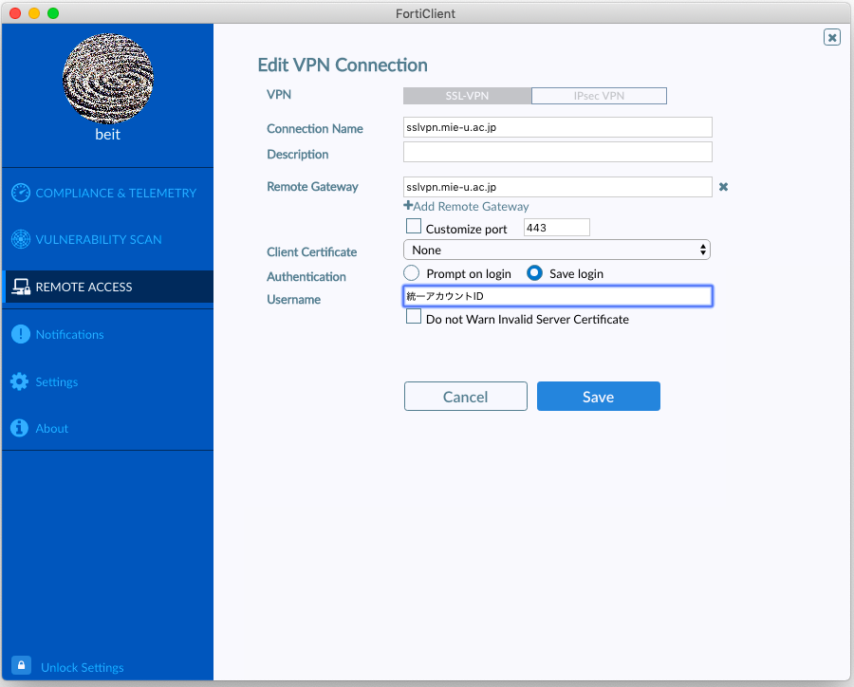Open Settings using the gear icon

tap(21, 381)
